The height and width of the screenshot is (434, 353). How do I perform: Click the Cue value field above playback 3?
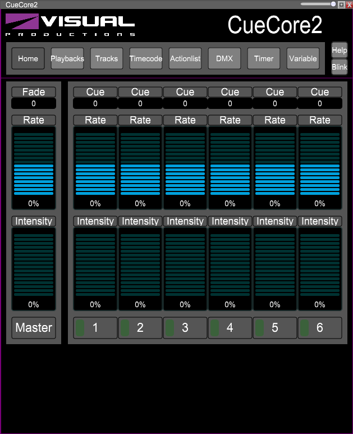pyautogui.click(x=185, y=103)
